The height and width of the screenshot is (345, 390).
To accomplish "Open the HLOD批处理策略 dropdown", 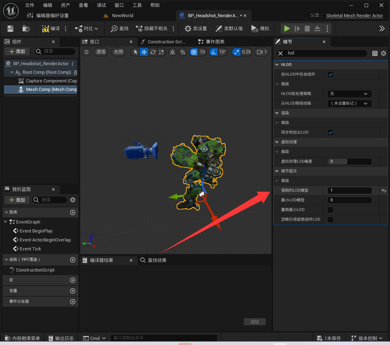I will 350,94.
